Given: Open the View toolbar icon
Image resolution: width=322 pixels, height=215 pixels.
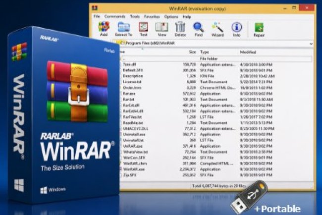Looking at the screenshot, I should pos(162,29).
